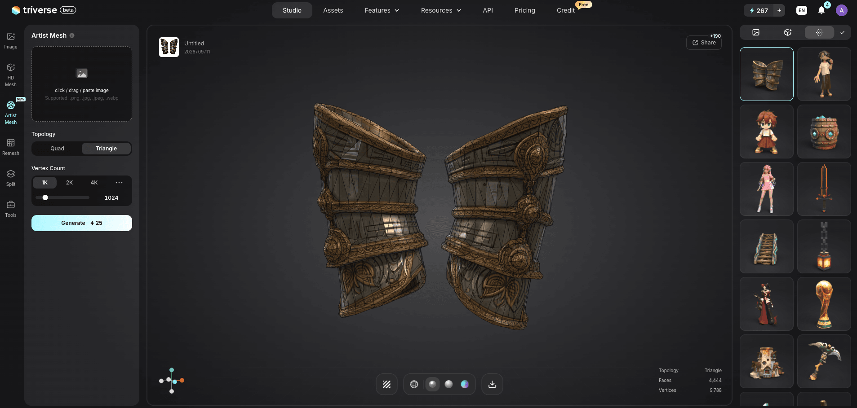This screenshot has height=408, width=857.
Task: Open the Credit page
Action: [x=566, y=10]
